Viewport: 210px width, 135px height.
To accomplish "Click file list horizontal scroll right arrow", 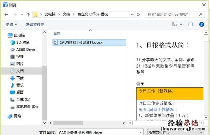I will [124, 123].
